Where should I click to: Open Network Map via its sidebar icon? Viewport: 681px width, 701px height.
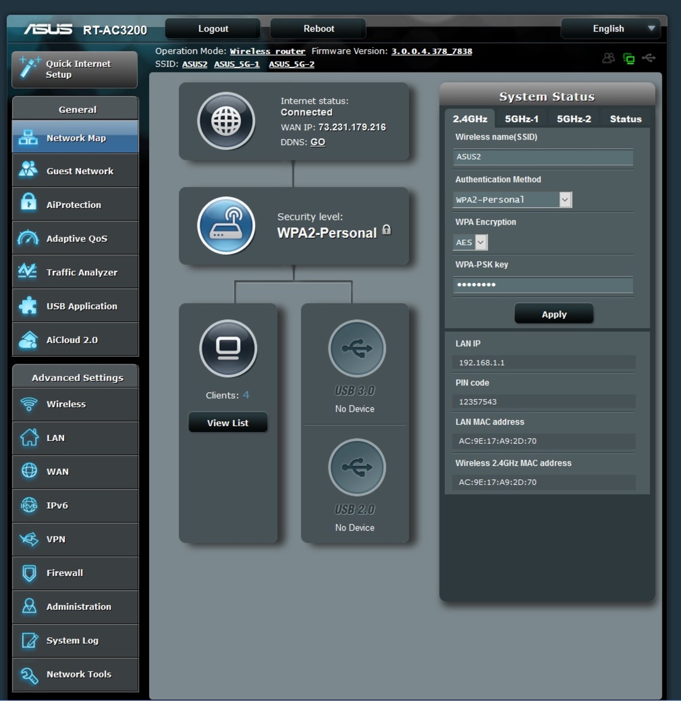[x=28, y=137]
